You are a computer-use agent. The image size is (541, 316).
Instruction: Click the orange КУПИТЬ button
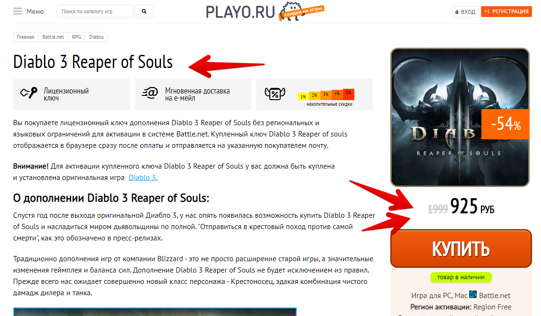[x=461, y=249]
